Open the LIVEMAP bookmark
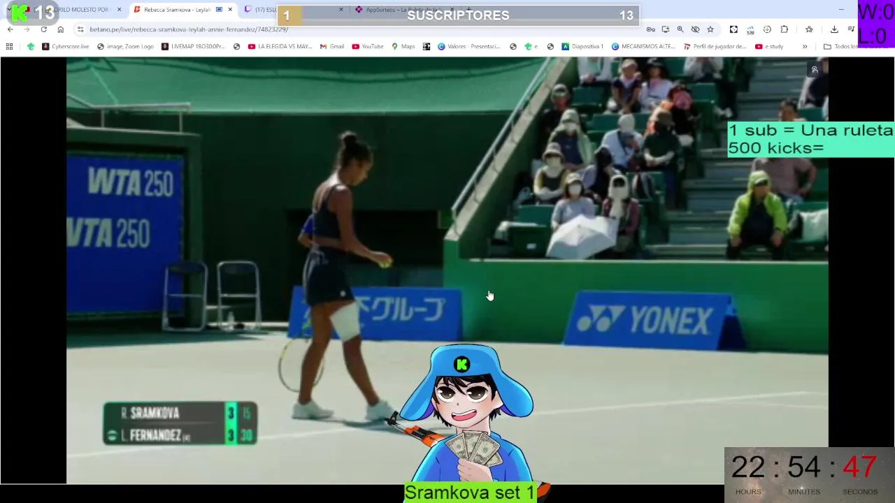Screen dimensions: 895x503 [192, 46]
